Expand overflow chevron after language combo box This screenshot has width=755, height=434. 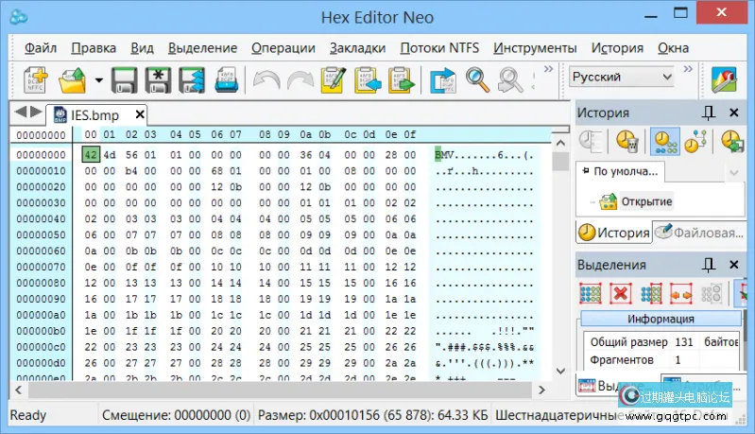[688, 69]
